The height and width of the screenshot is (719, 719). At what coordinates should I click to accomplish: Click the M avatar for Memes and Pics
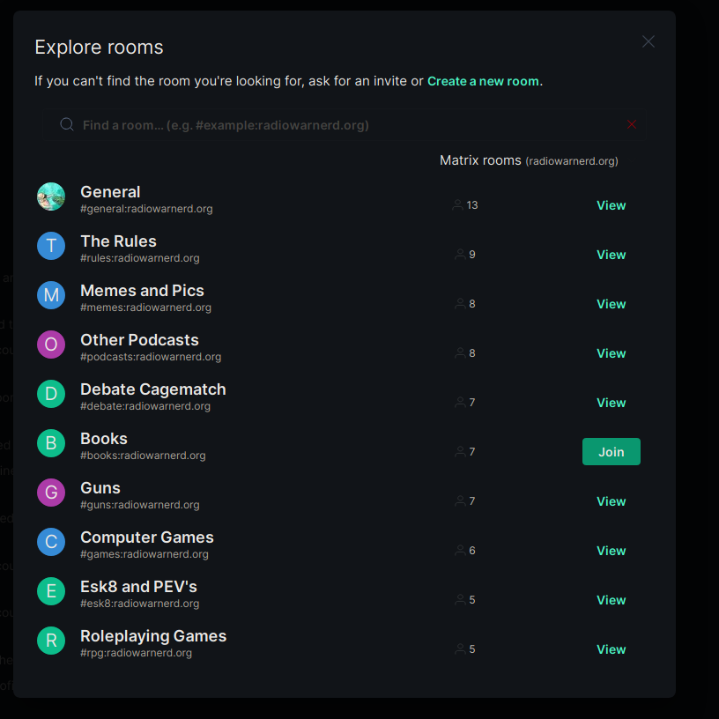pos(51,295)
